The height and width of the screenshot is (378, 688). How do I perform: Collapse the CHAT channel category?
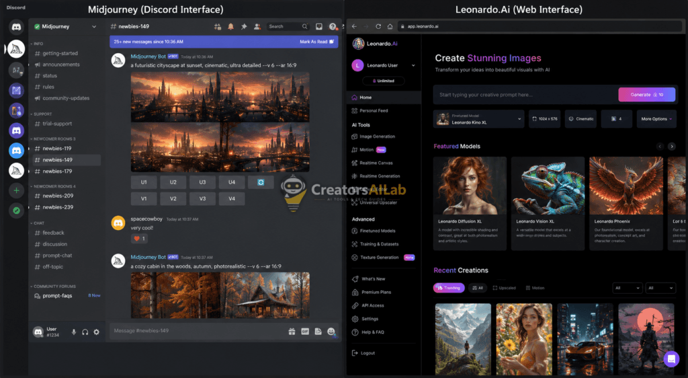point(38,223)
